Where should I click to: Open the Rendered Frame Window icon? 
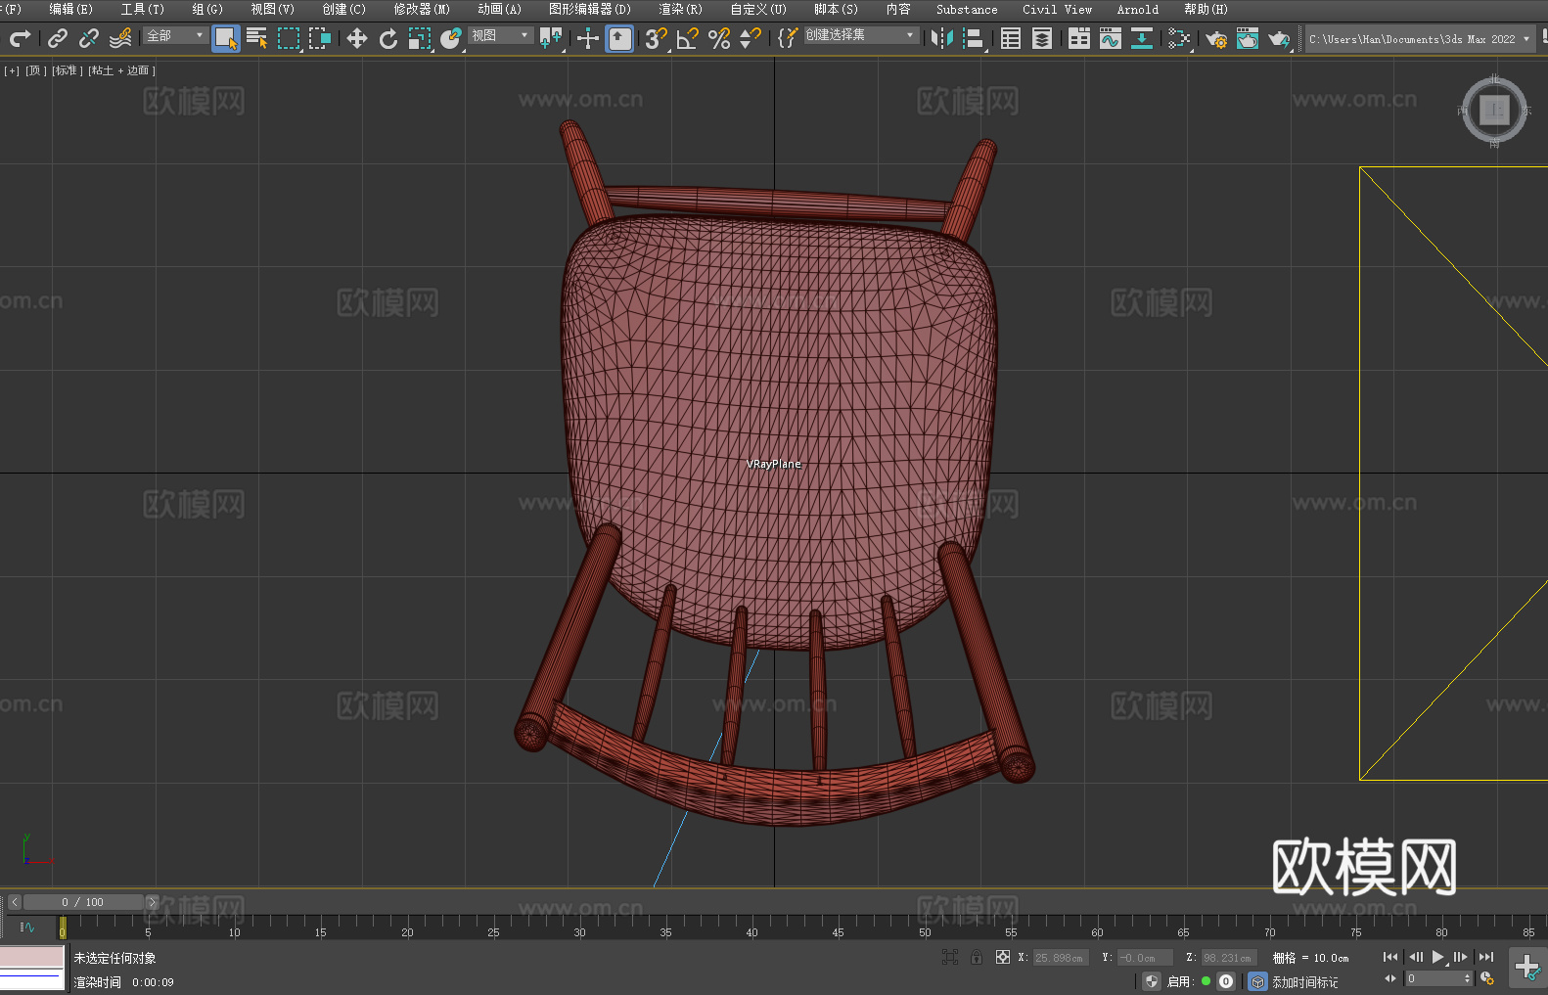(1248, 38)
